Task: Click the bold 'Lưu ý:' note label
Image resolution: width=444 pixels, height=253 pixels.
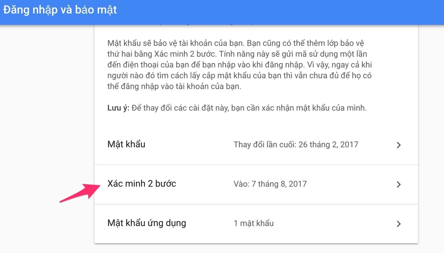Action: pos(118,108)
